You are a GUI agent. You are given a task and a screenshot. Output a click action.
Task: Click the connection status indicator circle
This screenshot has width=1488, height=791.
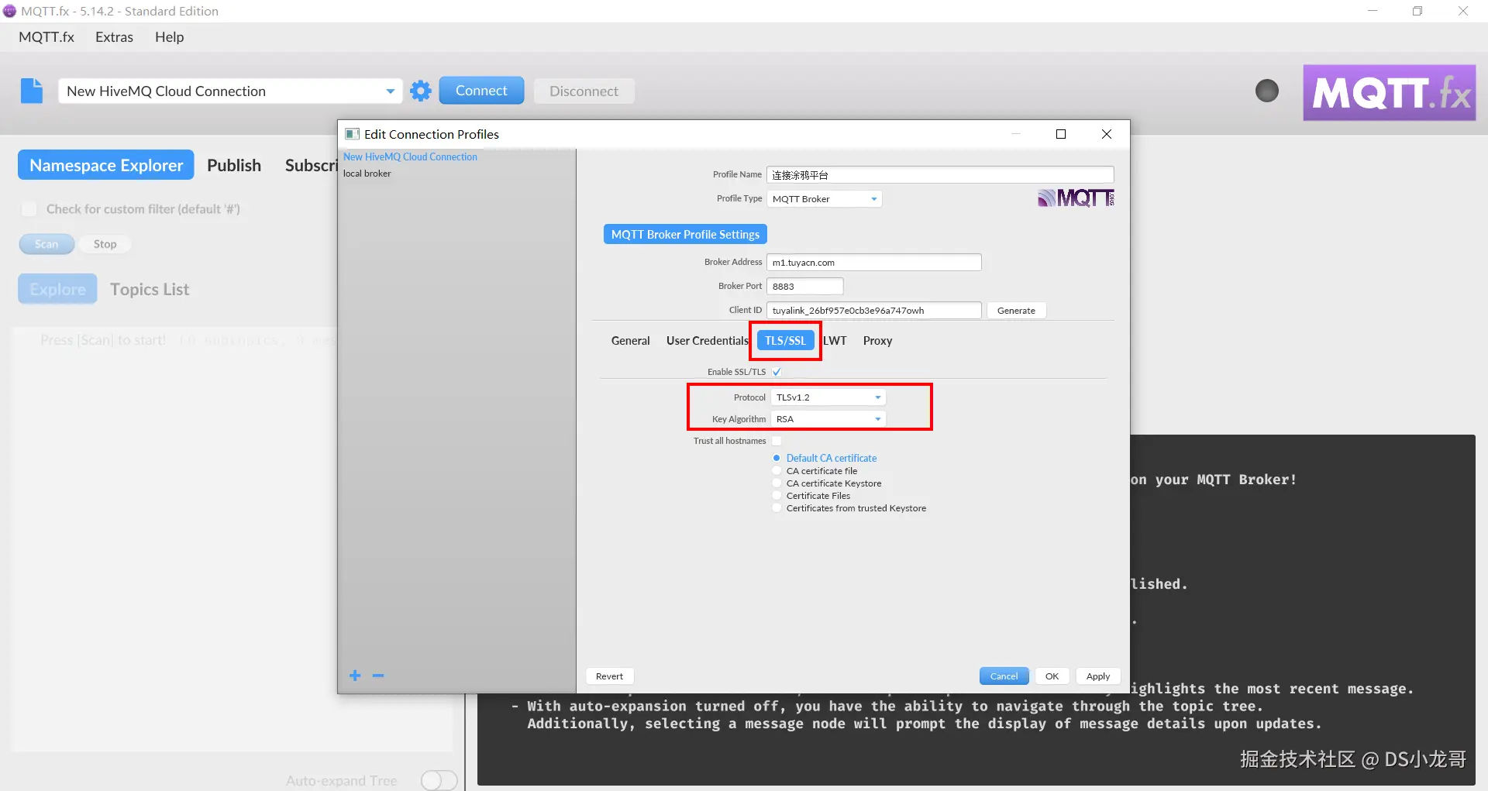[x=1266, y=91]
